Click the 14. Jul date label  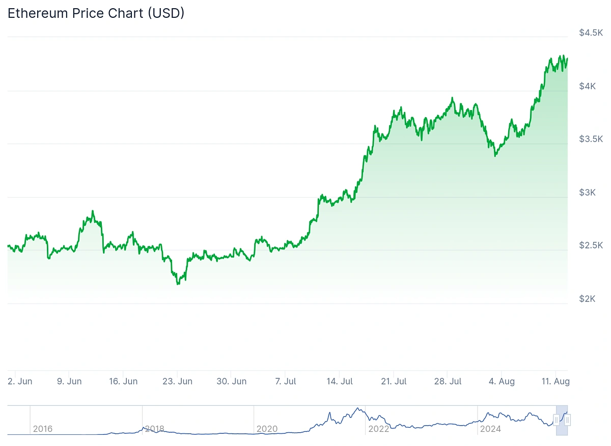click(x=340, y=381)
